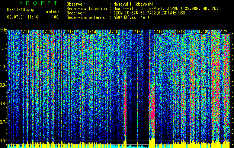Click the 0.7 kHz axis tick label
Image resolution: width=234 pixels, height=148 pixels.
3,122
